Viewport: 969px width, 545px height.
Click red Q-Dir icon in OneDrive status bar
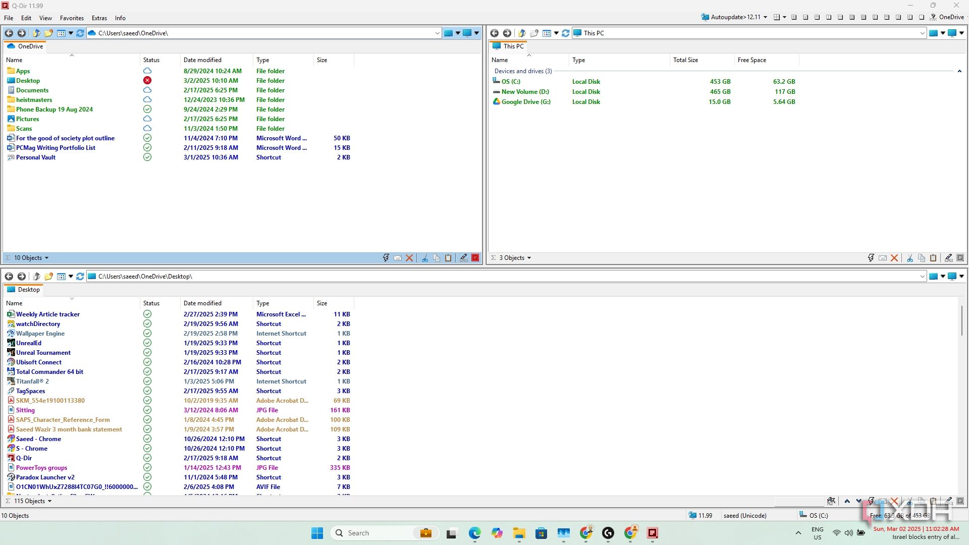[x=475, y=258]
